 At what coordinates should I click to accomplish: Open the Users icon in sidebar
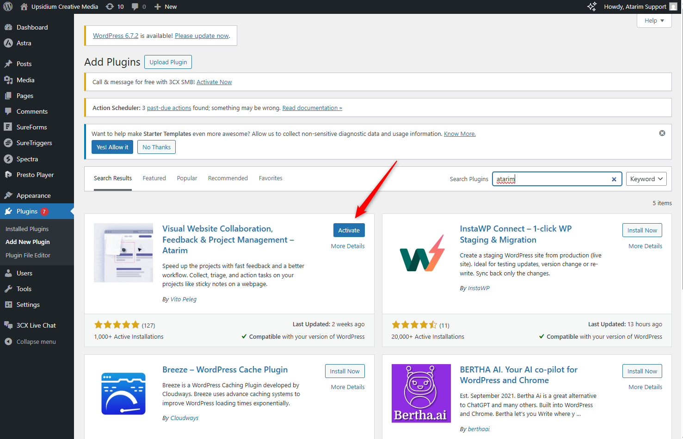(8, 273)
